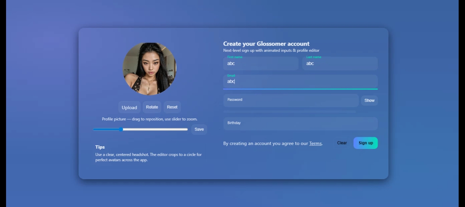465x207 pixels.
Task: Focus the First name input field
Action: coord(260,64)
